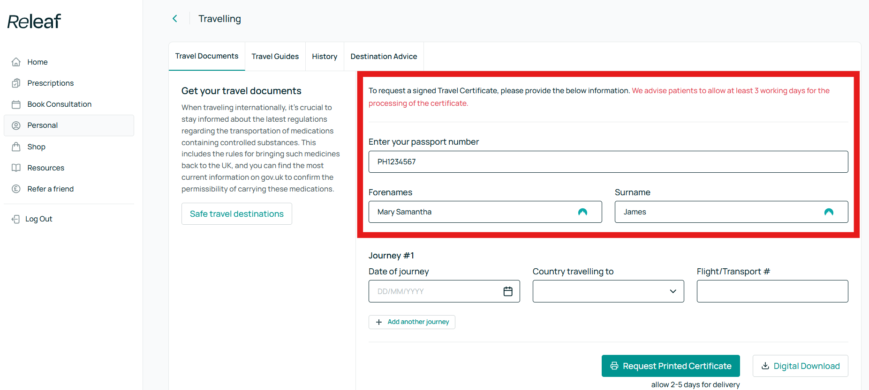Viewport: 869px width, 390px height.
Task: Click the Flight/Transport number input field
Action: [772, 291]
